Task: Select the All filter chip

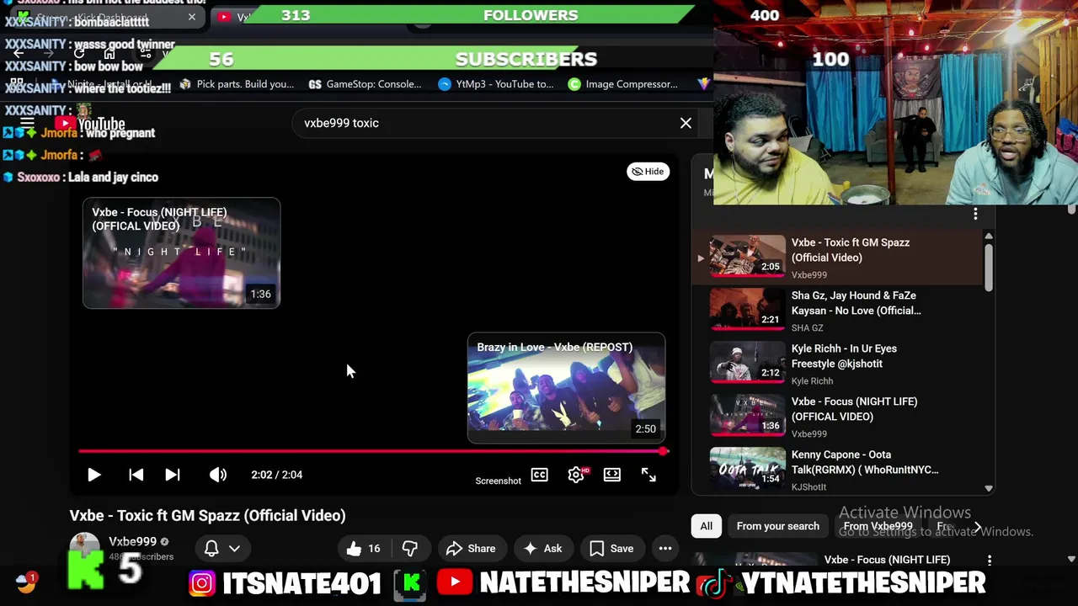Action: click(x=706, y=526)
